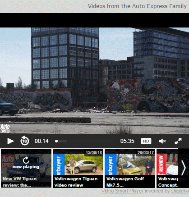
Task: Click the current time 00:14 display
Action: (x=41, y=141)
